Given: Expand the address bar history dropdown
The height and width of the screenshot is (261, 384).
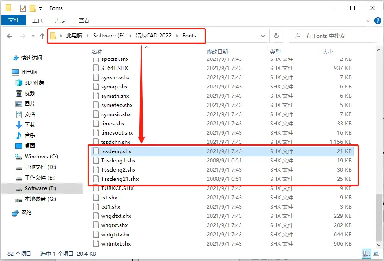Looking at the screenshot, I should click(263, 36).
